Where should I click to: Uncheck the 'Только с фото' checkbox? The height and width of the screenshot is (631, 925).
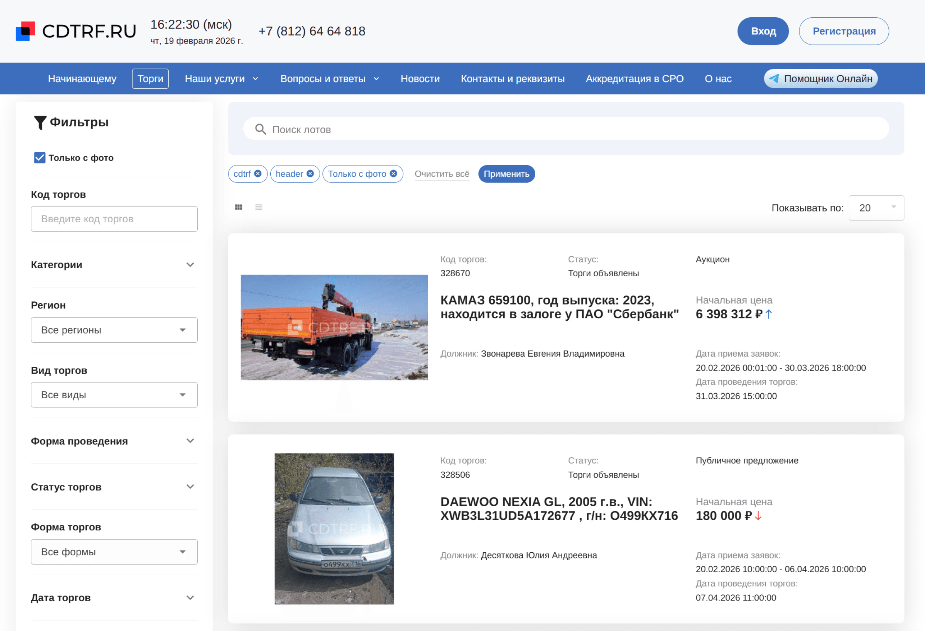(40, 158)
